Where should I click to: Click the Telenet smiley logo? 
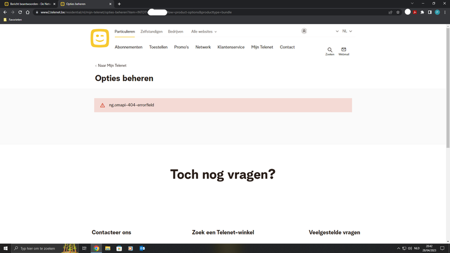(100, 38)
